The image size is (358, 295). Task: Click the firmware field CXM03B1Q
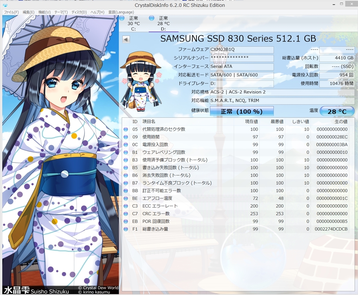click(242, 50)
